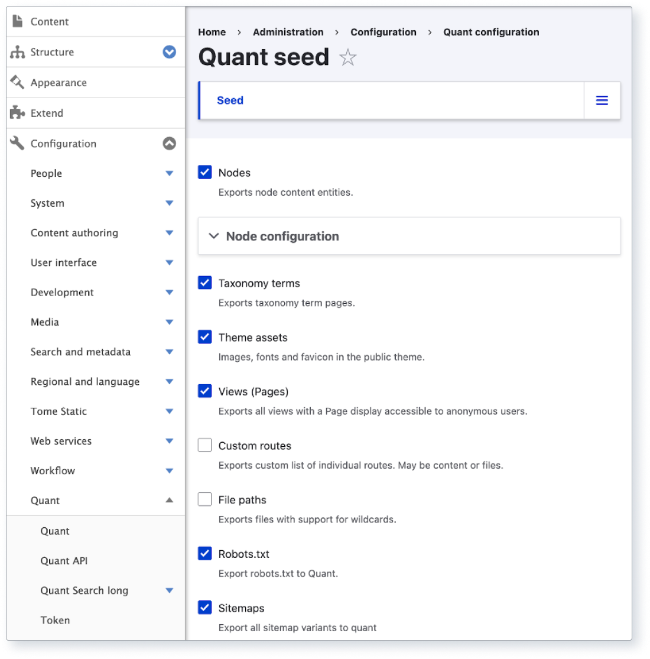Click the Content page icon

(x=17, y=21)
